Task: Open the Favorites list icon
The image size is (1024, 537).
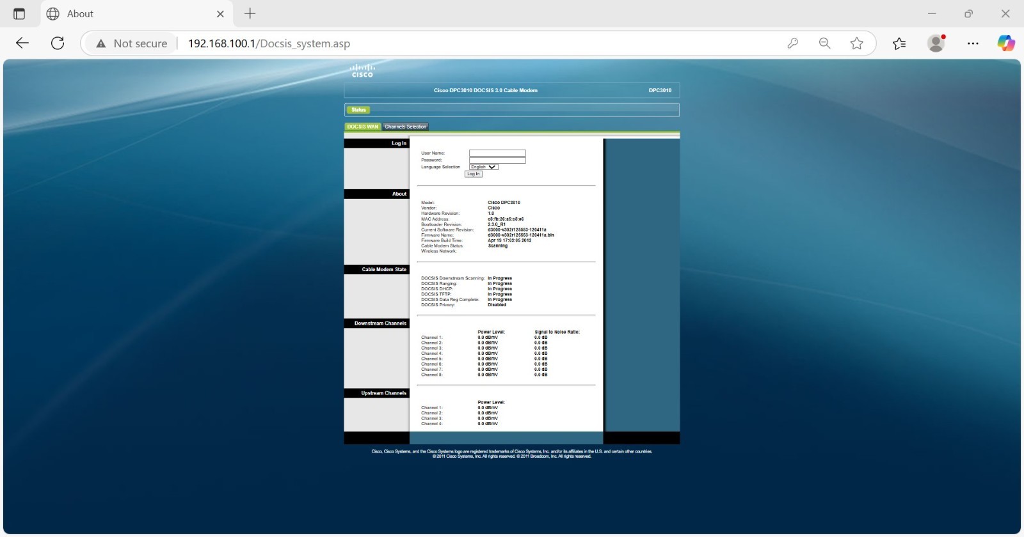Action: coord(899,43)
